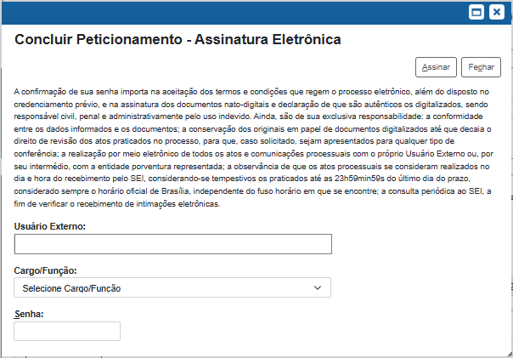Dismiss the dialog using the Fechar button
Screen dimensions: 513x358
point(481,67)
